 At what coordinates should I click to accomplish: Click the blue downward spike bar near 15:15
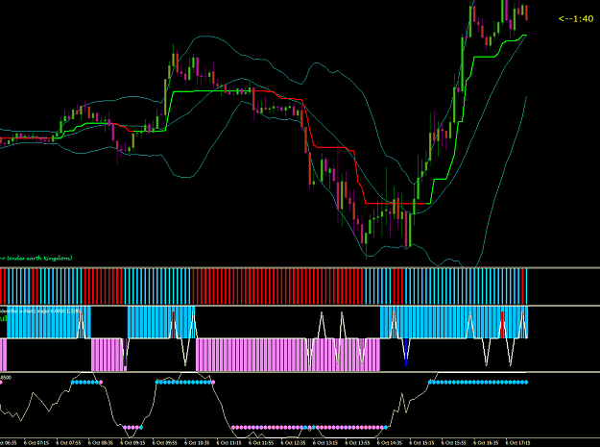[406, 353]
